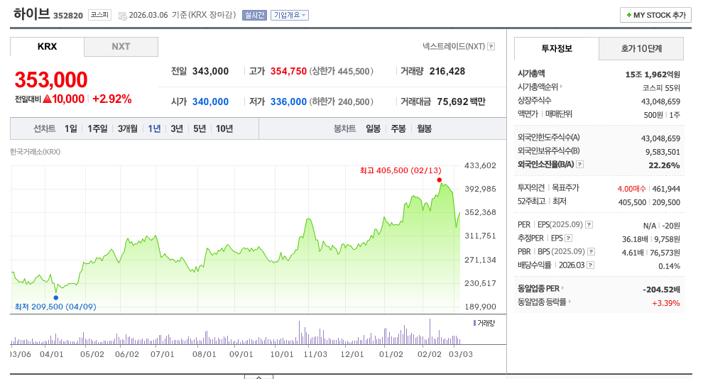Click the 한국거래소(KRX) chart label
The width and height of the screenshot is (703, 379).
[x=35, y=152]
